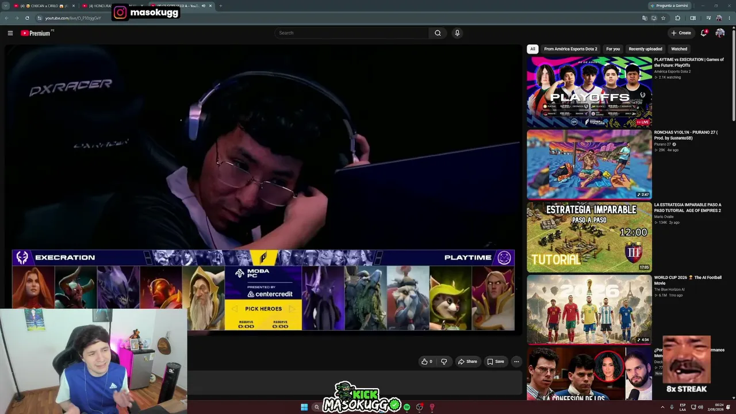Screen dimensions: 736x414
Task: Visit Mario Ovalle channel link
Action: 664,217
